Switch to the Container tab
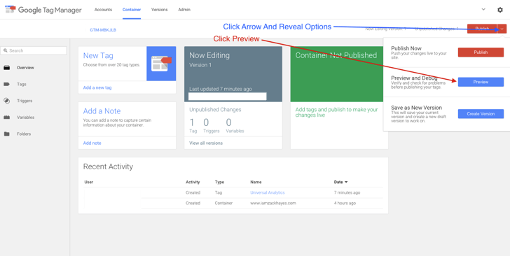Viewport: 510px width, 256px height. pos(132,9)
